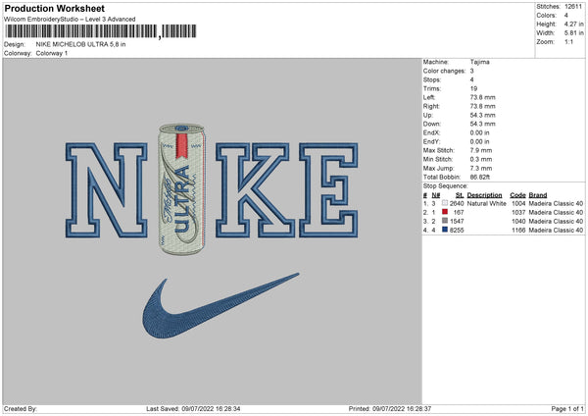
Task: Click the red thread swatch in row 2
Action: 445,212
